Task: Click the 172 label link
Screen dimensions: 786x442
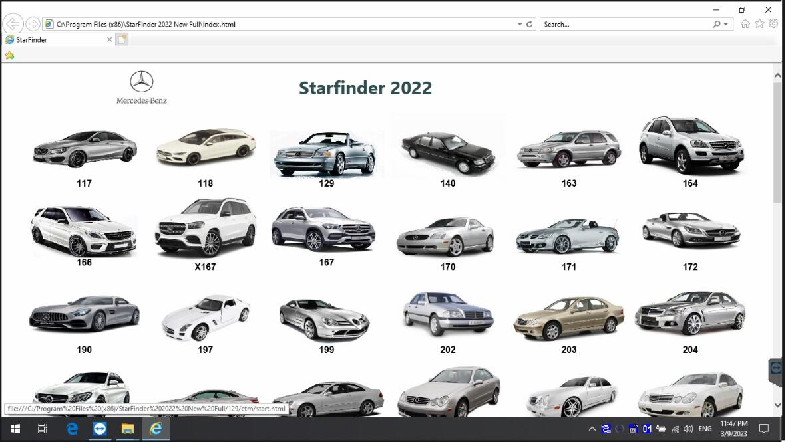Action: tap(690, 267)
